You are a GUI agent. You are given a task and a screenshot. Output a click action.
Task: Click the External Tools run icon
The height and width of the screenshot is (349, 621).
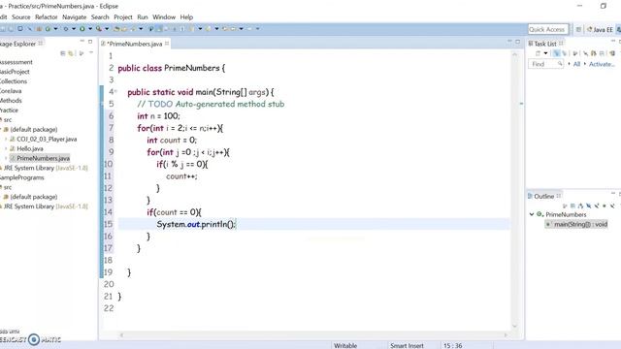pos(99,29)
